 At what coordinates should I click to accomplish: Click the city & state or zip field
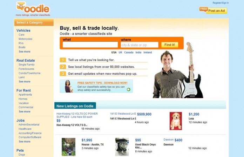pyautogui.click(x=140, y=45)
